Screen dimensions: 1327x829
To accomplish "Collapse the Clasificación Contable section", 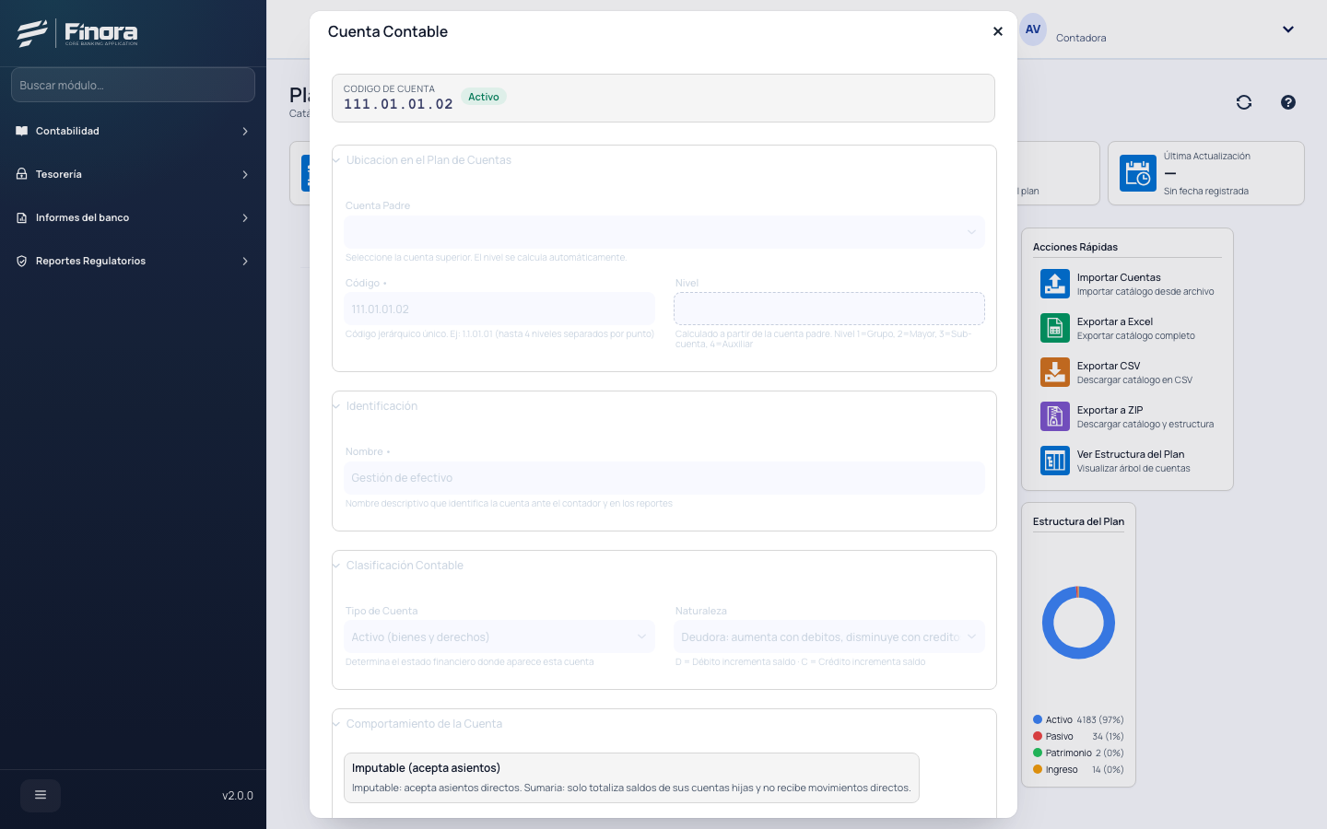I will [x=336, y=566].
